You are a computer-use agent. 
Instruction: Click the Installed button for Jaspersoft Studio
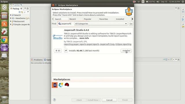pos(126,51)
